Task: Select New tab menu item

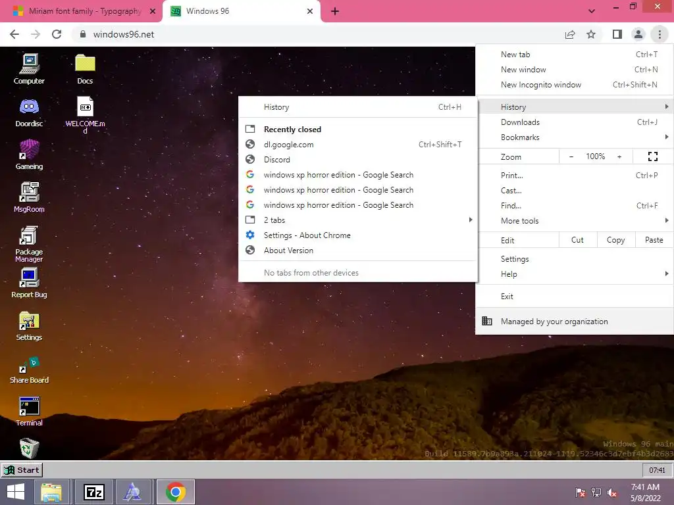Action: (574, 55)
